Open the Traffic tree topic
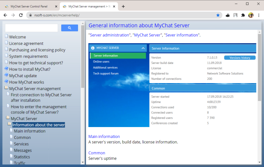This screenshot has height=167, width=264. [19, 163]
